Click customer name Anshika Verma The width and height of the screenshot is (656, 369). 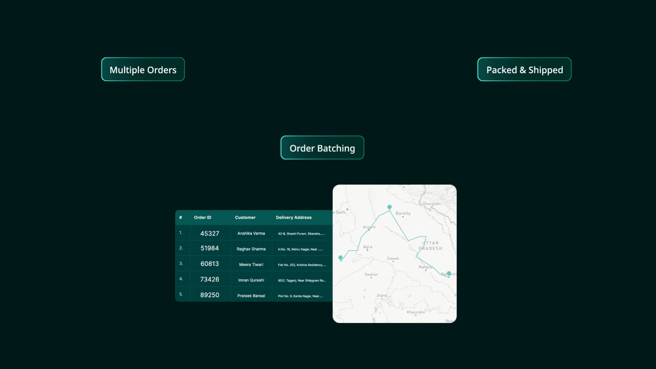point(251,233)
